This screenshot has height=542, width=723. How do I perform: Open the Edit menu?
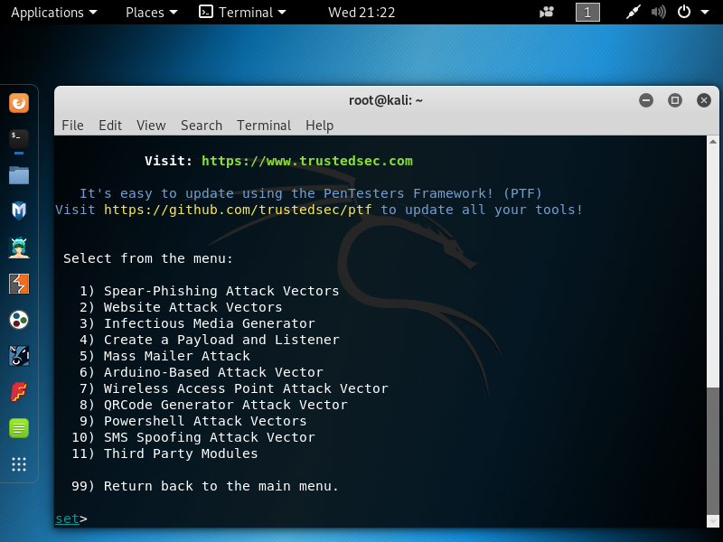tap(110, 126)
